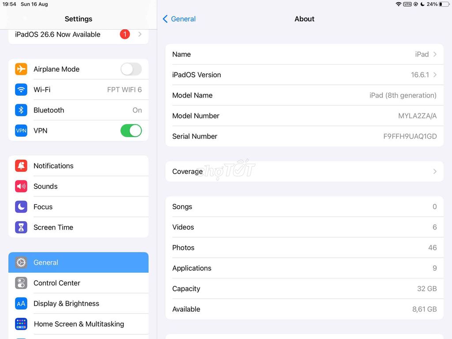The width and height of the screenshot is (452, 339).
Task: Tap the Model Number value MYLA2ZA/A
Action: click(417, 116)
